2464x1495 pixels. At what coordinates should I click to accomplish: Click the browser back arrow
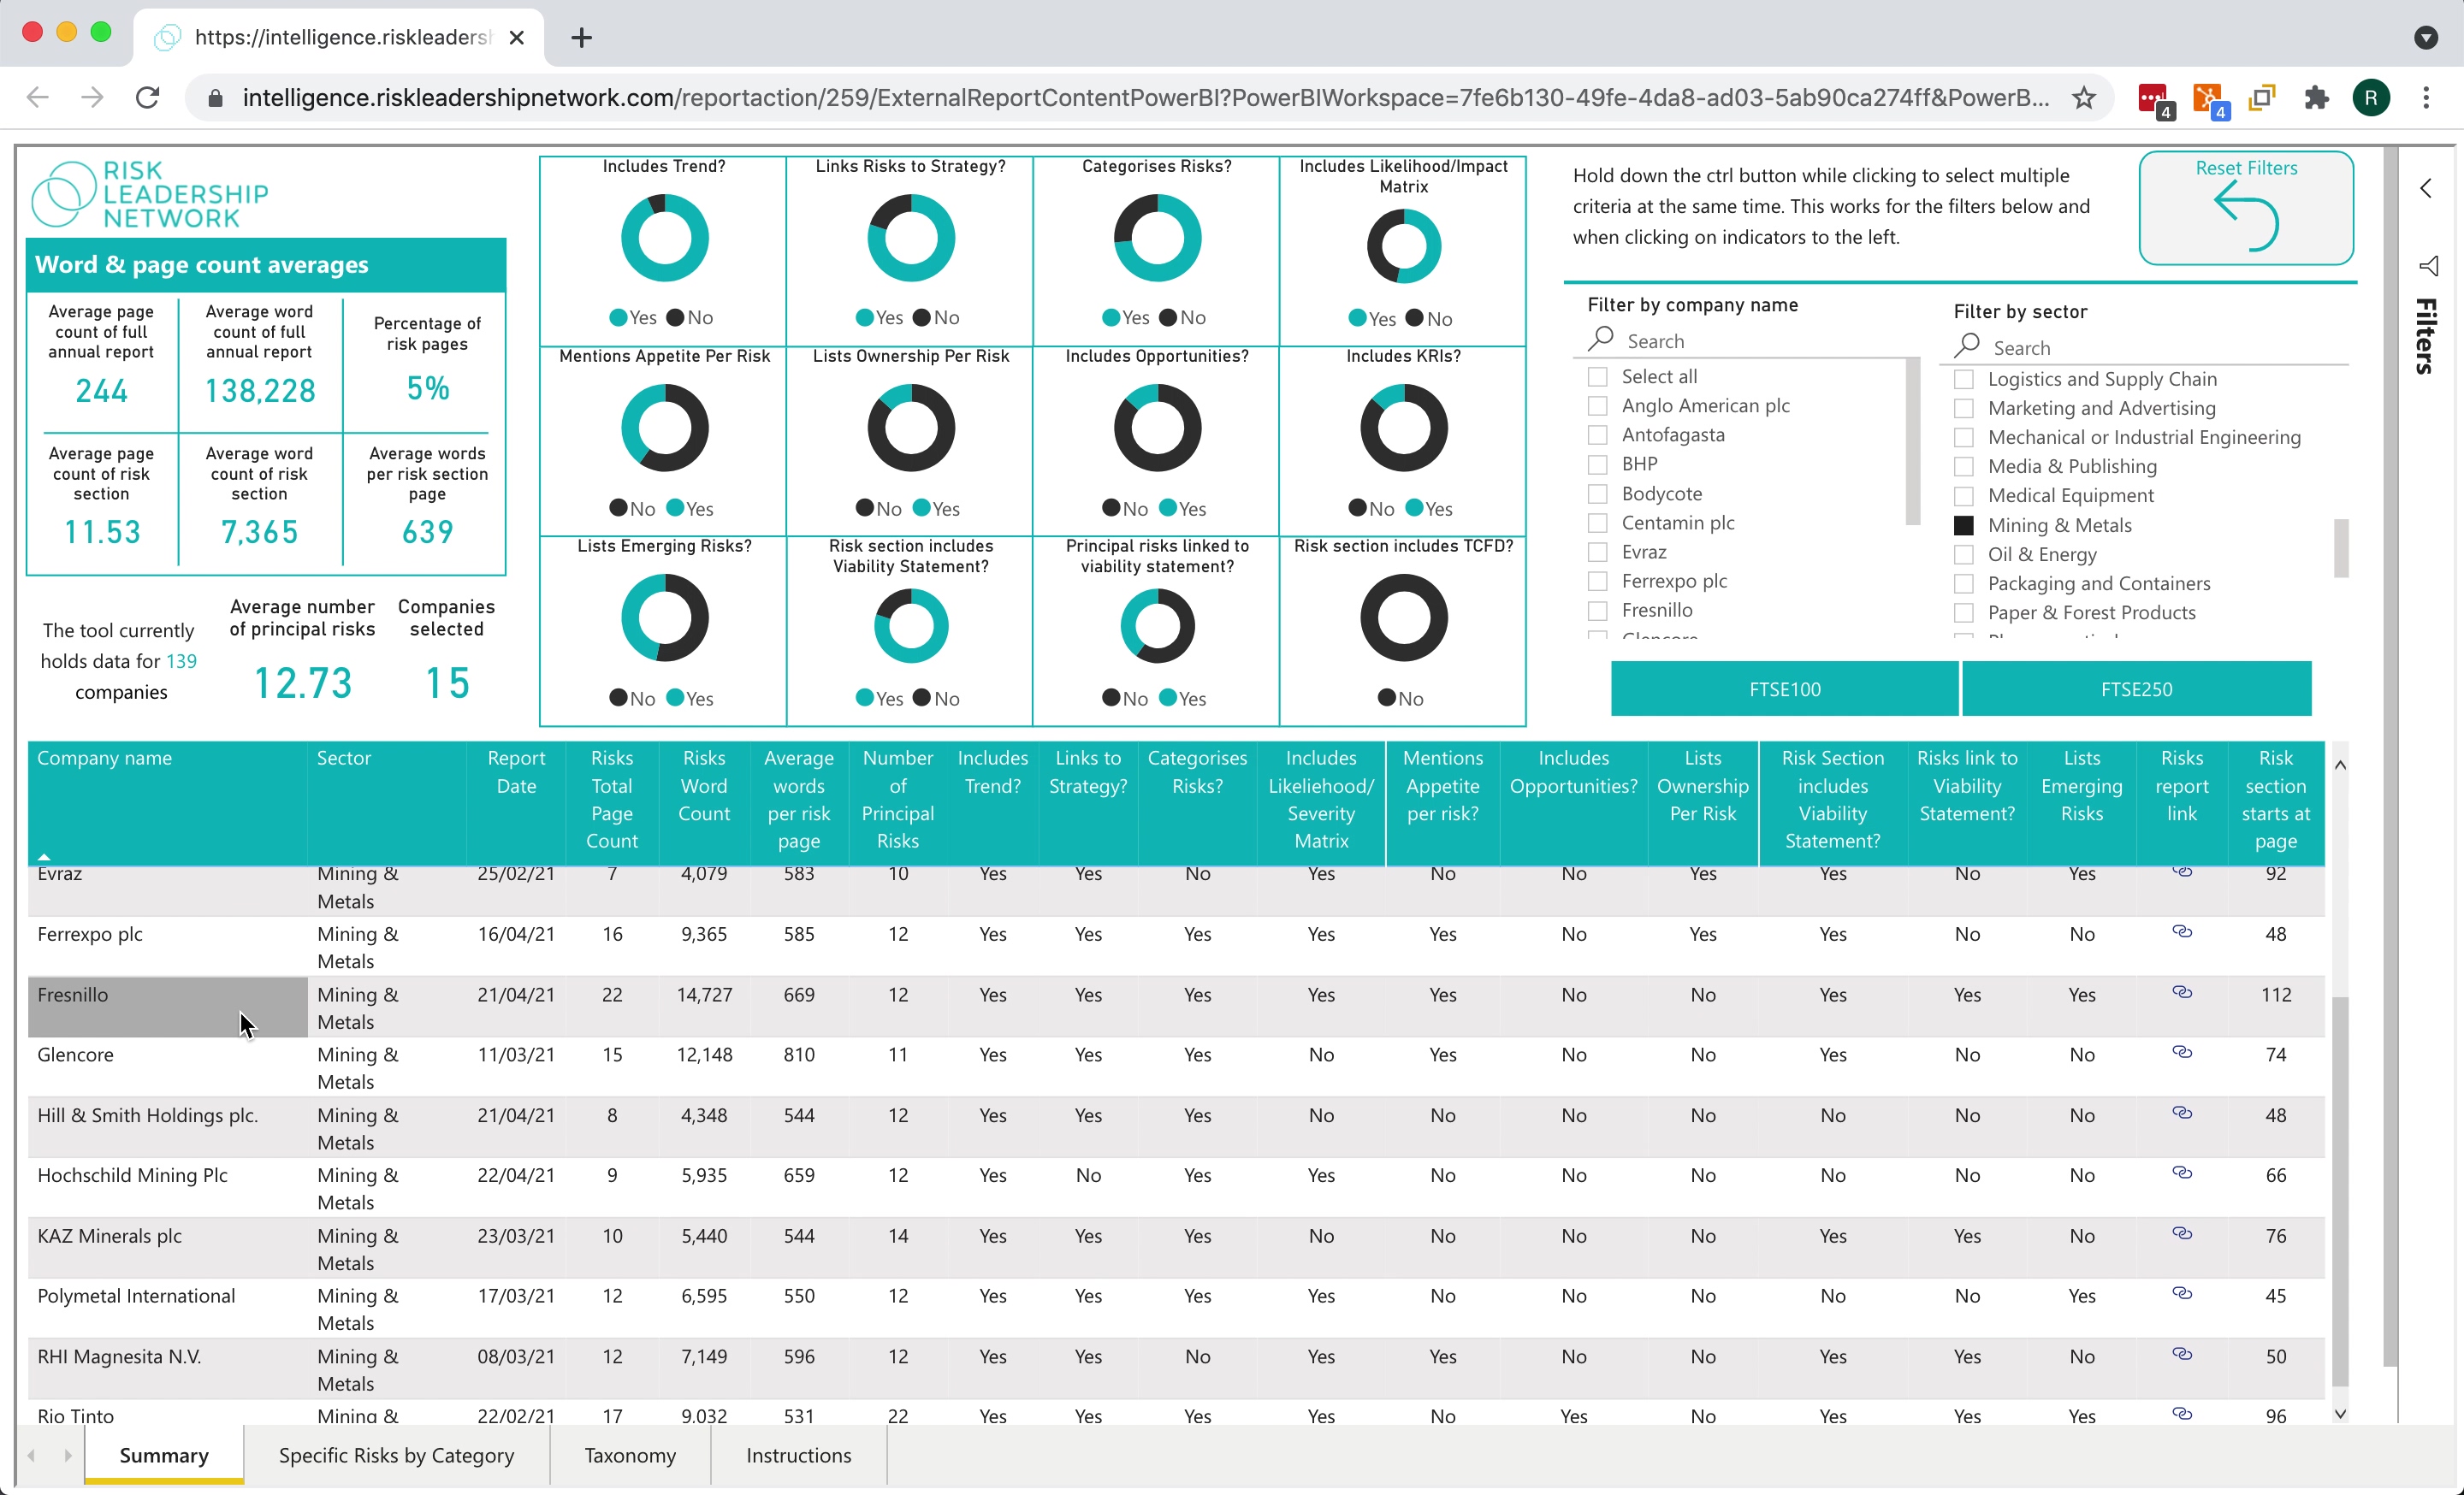pyautogui.click(x=38, y=97)
